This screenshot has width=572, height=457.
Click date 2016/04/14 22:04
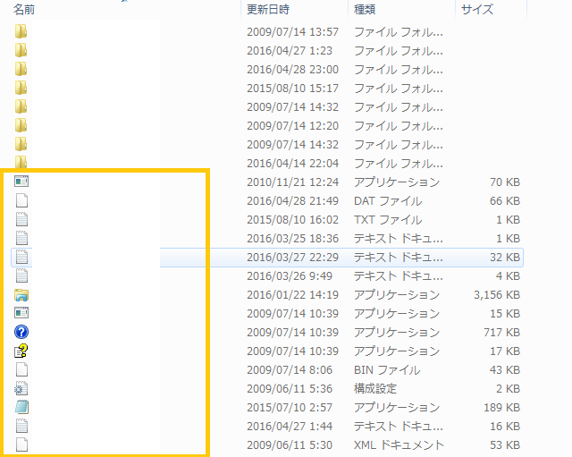[x=292, y=164]
